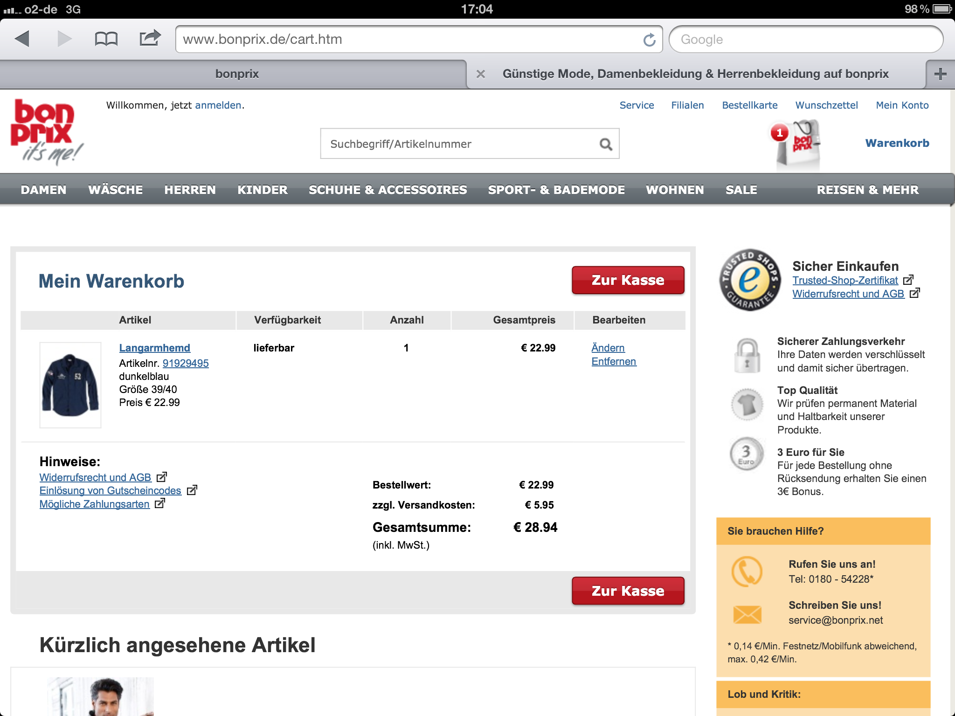Open the DAMEN menu category
Viewport: 955px width, 716px height.
coord(43,190)
